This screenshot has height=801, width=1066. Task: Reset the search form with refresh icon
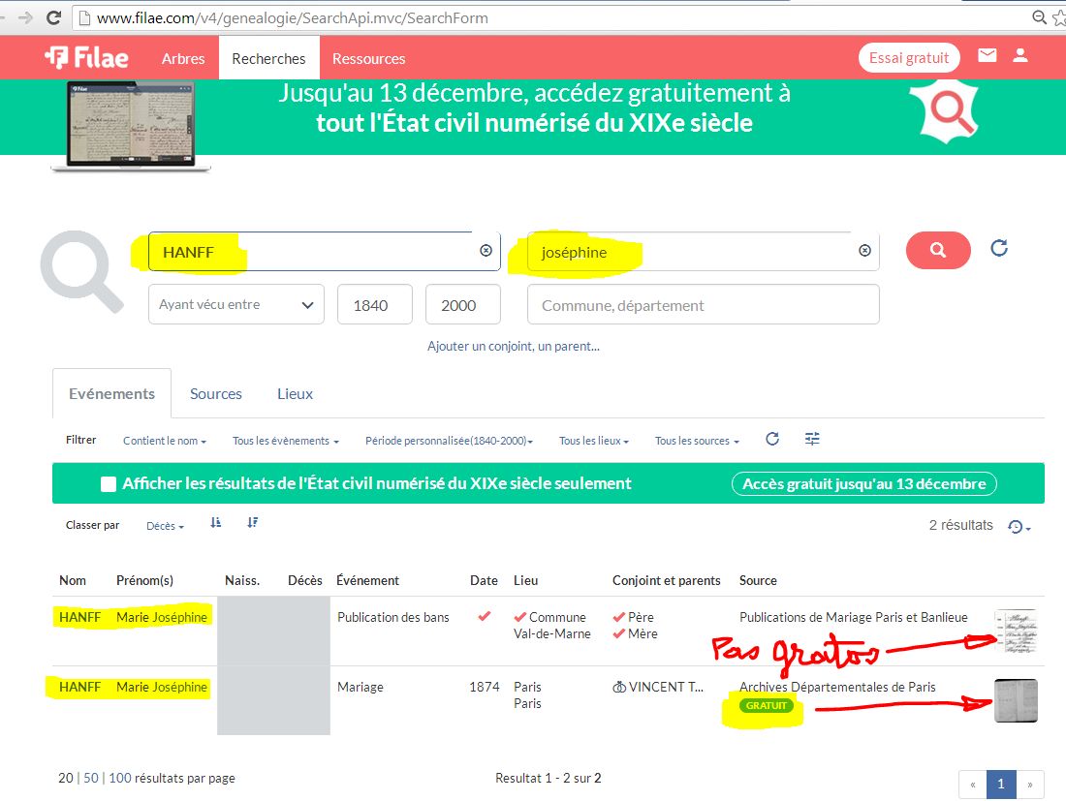tap(999, 248)
